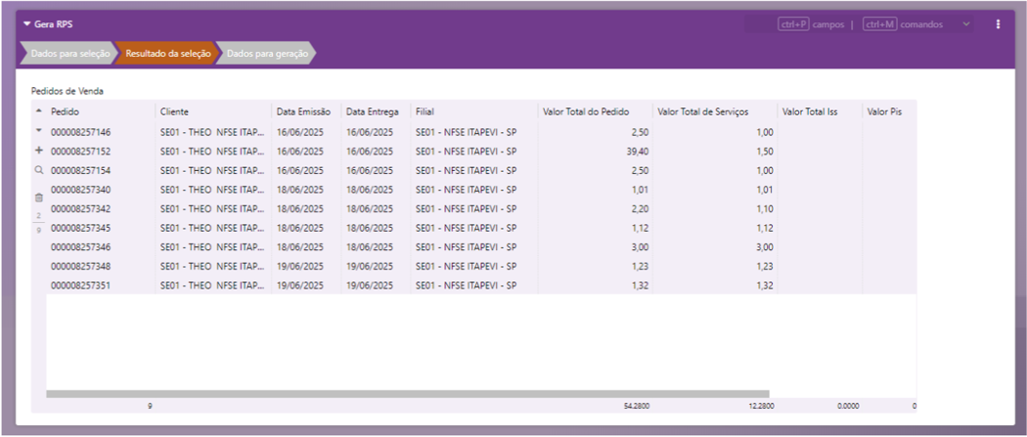Click the ctrl+M comandos shortcut
The height and width of the screenshot is (437, 1027).
(x=903, y=24)
